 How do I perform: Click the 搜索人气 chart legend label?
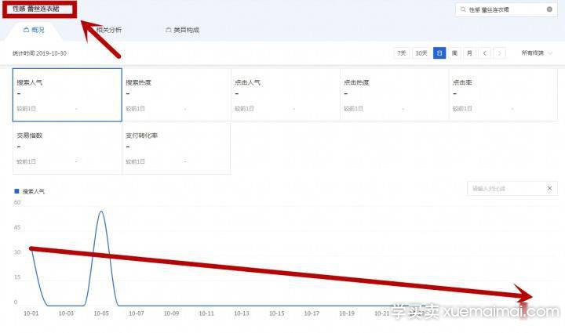[34, 192]
